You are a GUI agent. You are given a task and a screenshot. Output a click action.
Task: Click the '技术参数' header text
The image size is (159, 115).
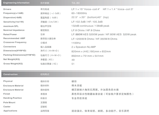point(45,3)
